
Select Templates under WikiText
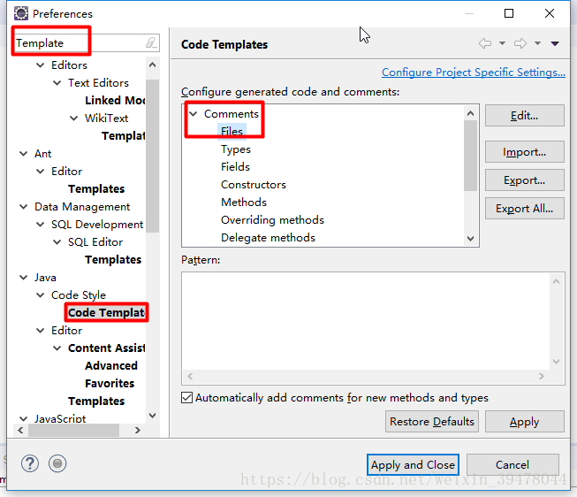(124, 136)
